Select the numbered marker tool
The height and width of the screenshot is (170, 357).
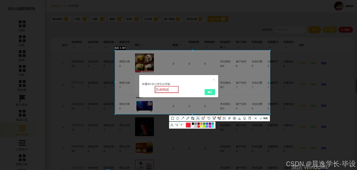(x=203, y=118)
